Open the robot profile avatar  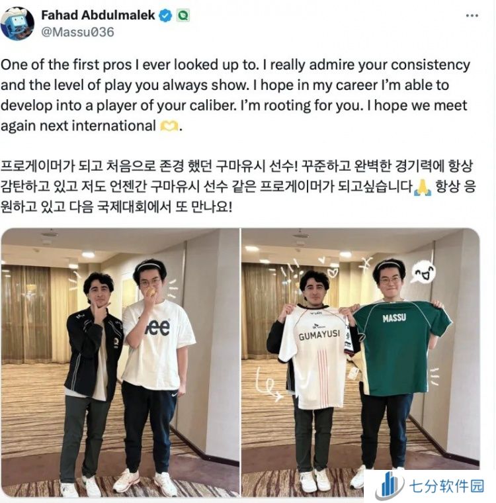tap(17, 23)
